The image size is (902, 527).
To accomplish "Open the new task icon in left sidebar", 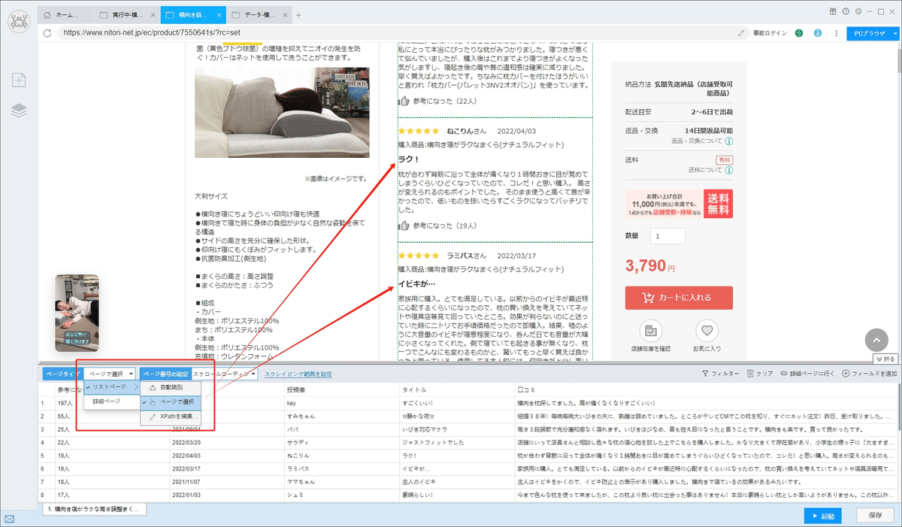I will pos(20,80).
